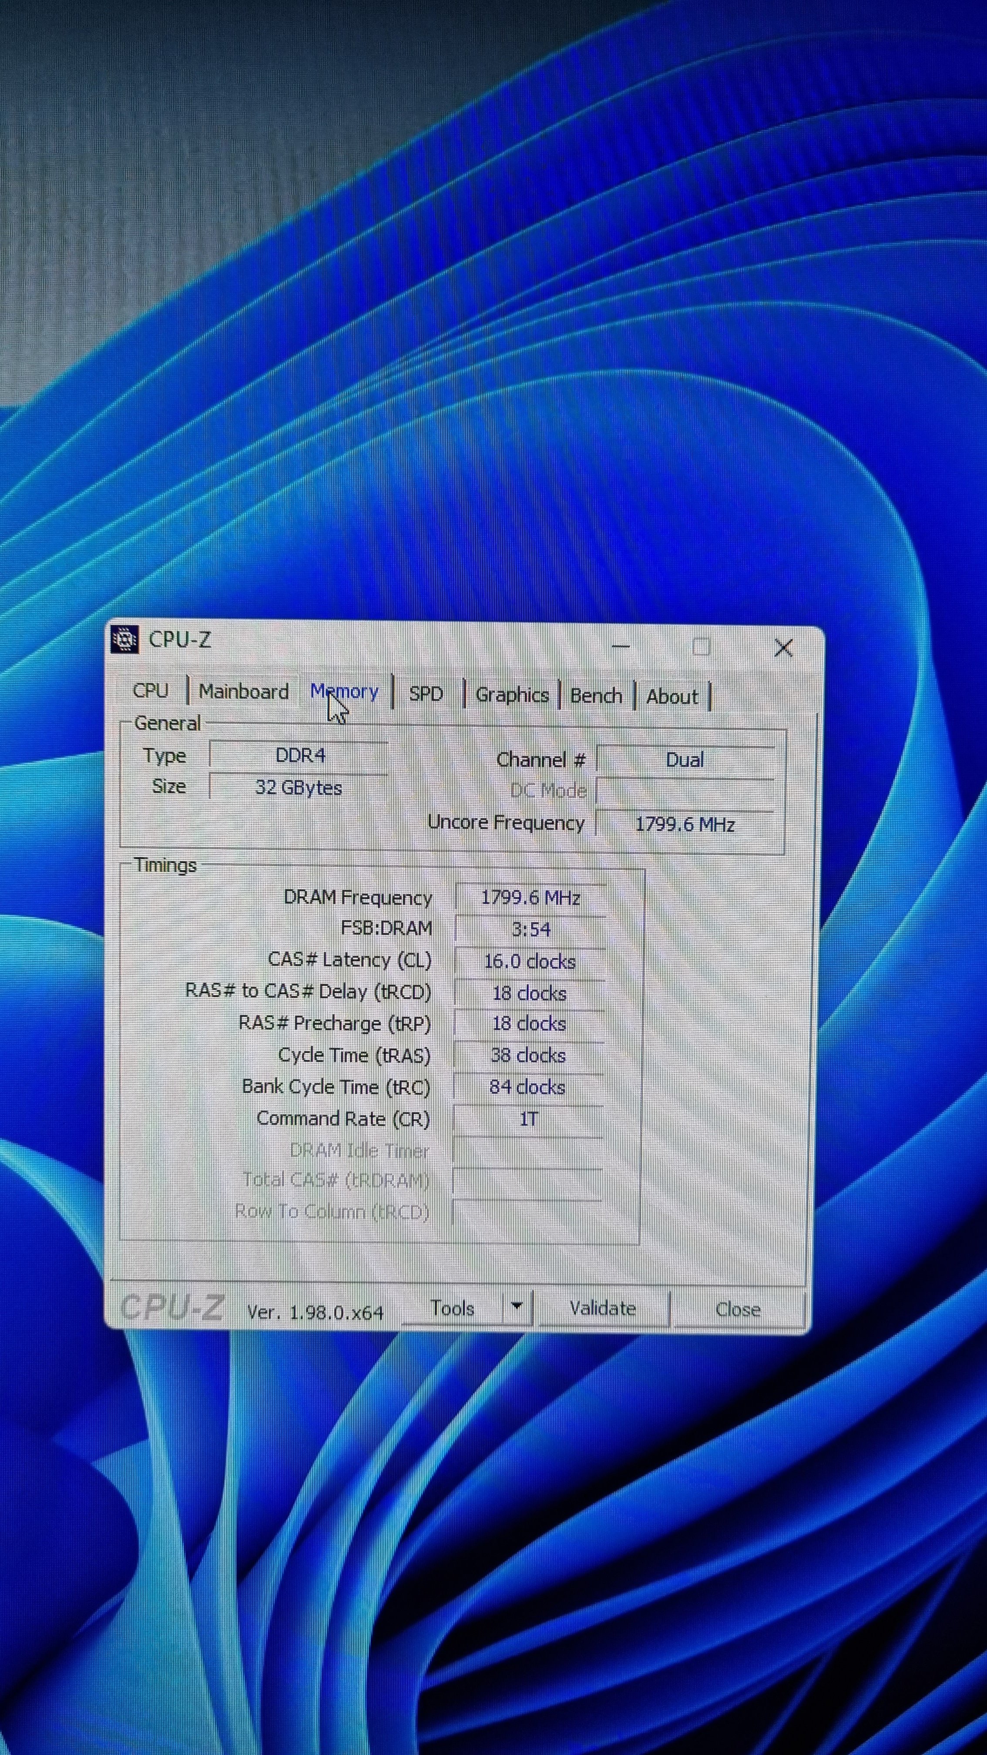Close CPU-Z with the X icon
987x1755 pixels.
click(783, 648)
